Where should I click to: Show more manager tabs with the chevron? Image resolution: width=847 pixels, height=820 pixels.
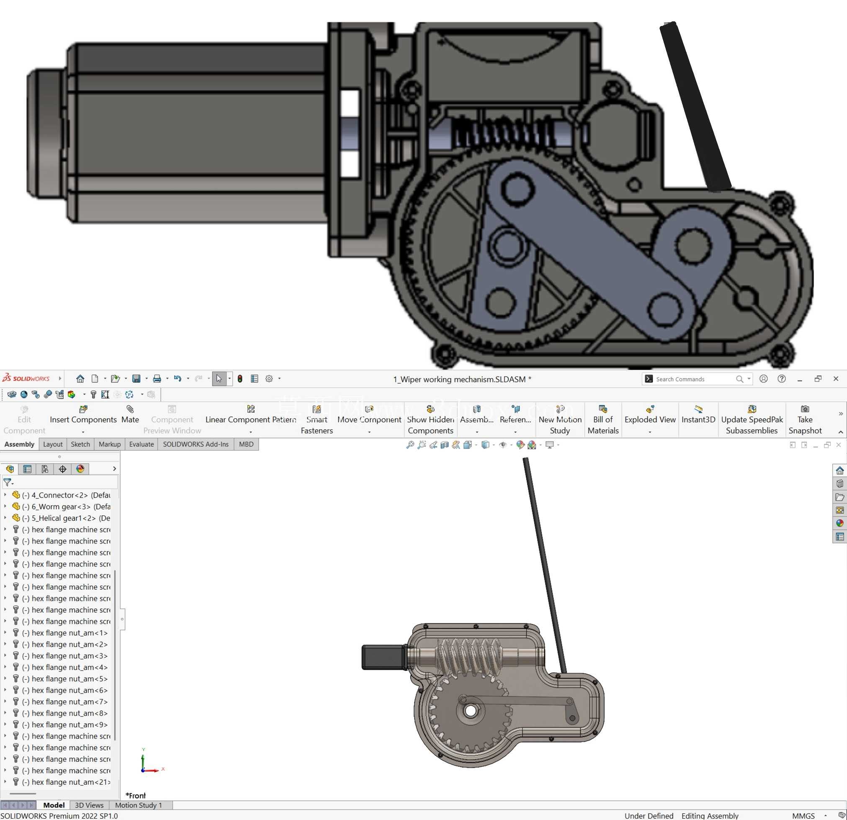coord(114,469)
